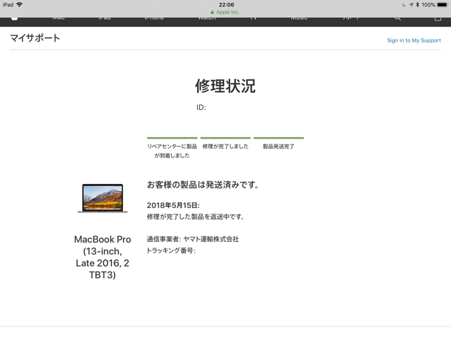Open the iPhone menu in Apple navigation
The image size is (451, 338).
pos(154,19)
